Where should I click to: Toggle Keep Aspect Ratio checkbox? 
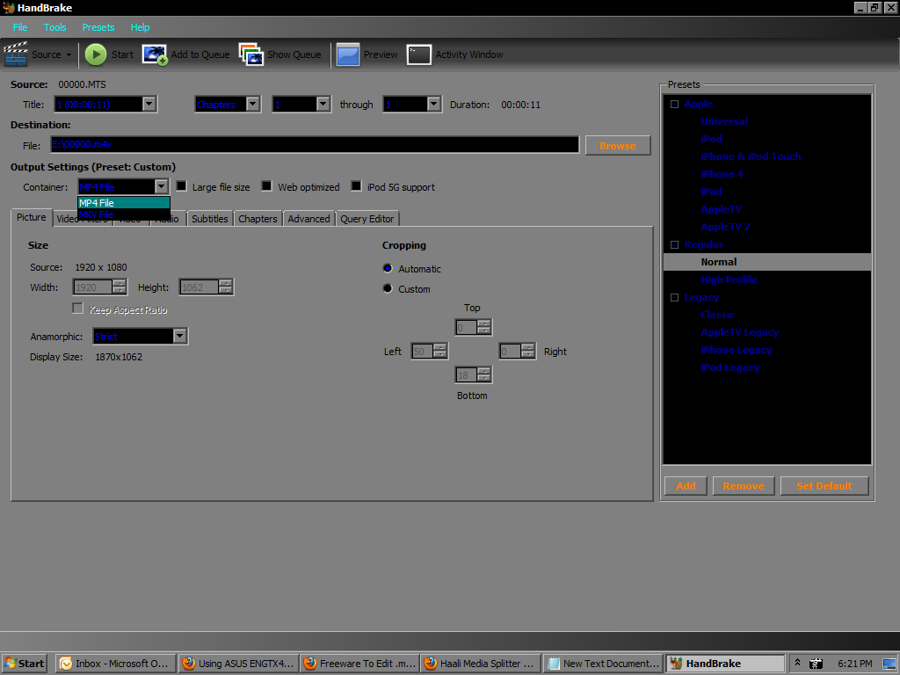pos(77,308)
